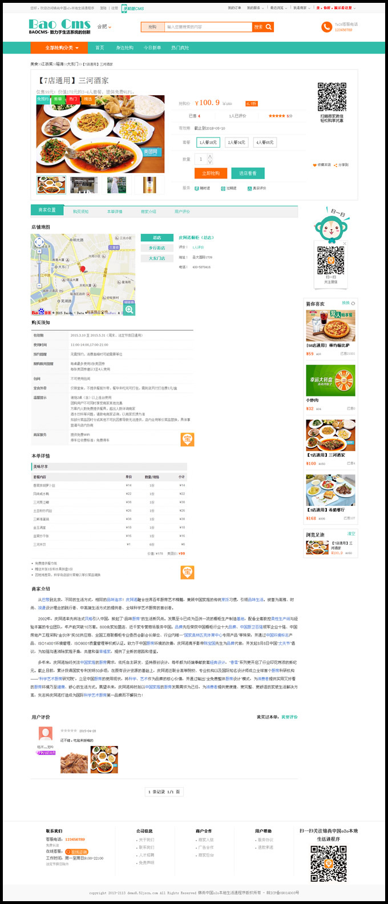This screenshot has width=388, height=904.
Task: Click the orange 宝 badge under 本单详情
Action: click(187, 571)
